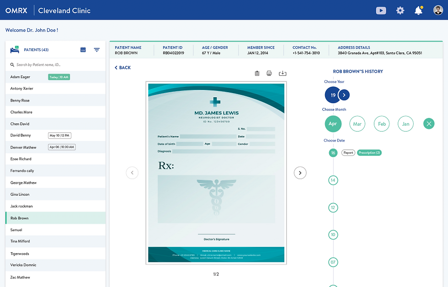Go back using the BACK link
The image size is (448, 287).
click(x=123, y=68)
